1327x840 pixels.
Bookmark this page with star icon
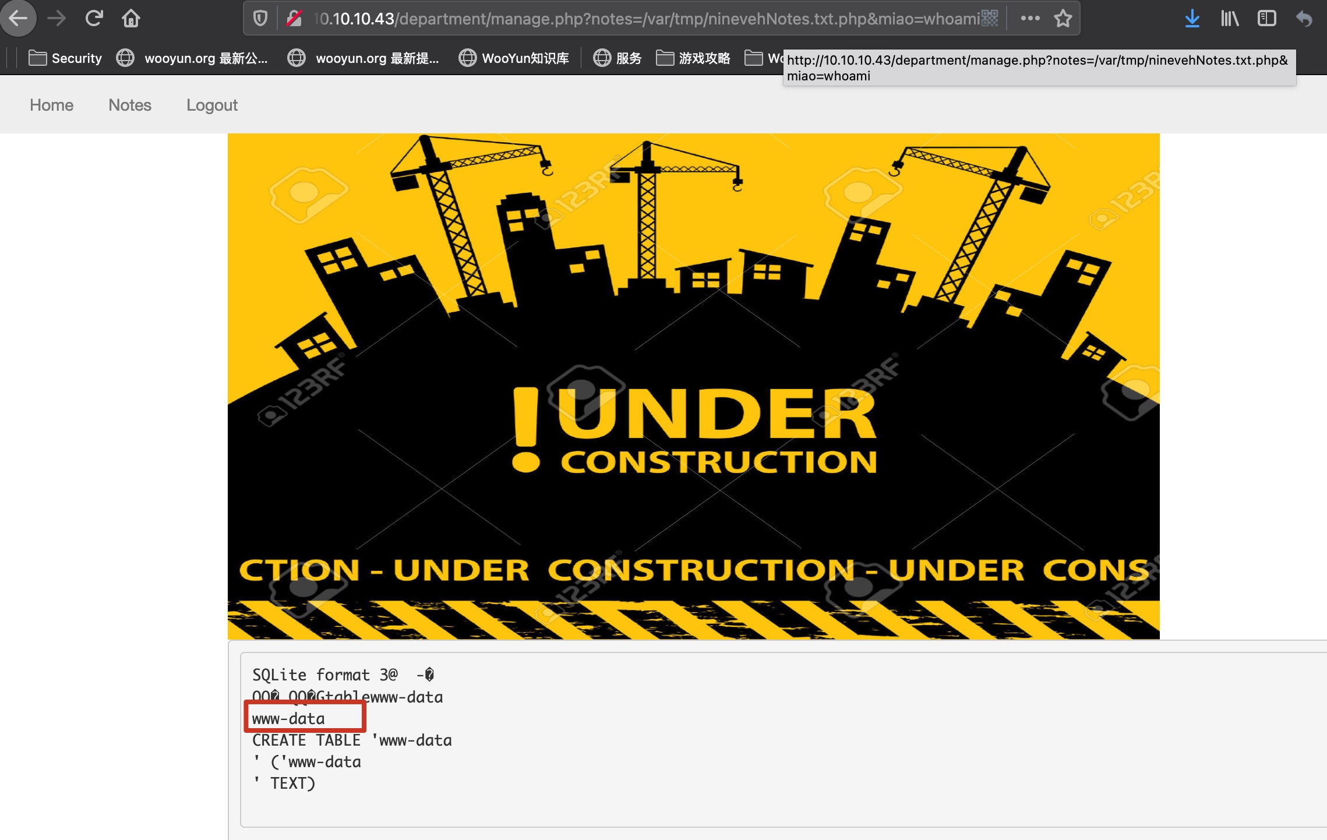click(1063, 19)
